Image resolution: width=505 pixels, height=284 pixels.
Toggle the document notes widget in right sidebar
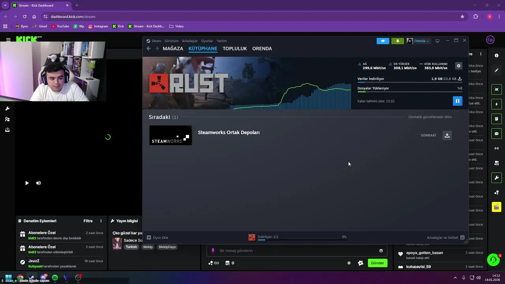click(x=496, y=119)
